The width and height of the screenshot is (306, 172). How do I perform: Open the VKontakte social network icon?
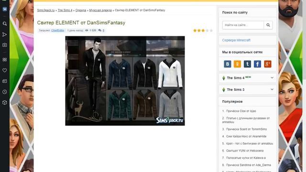228,64
